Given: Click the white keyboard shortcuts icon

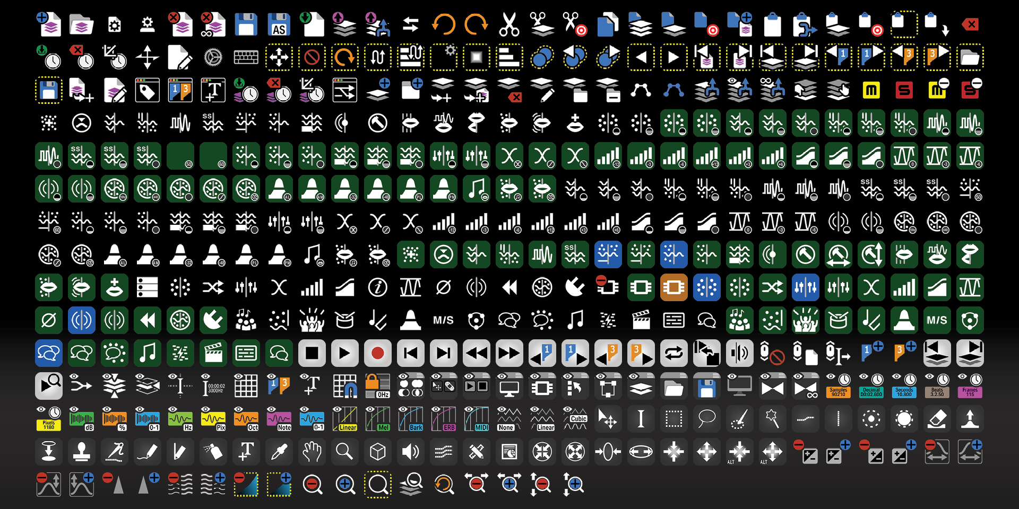Looking at the screenshot, I should (246, 57).
